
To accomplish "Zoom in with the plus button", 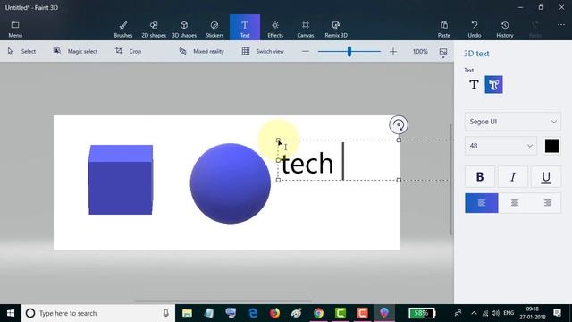I will click(393, 52).
